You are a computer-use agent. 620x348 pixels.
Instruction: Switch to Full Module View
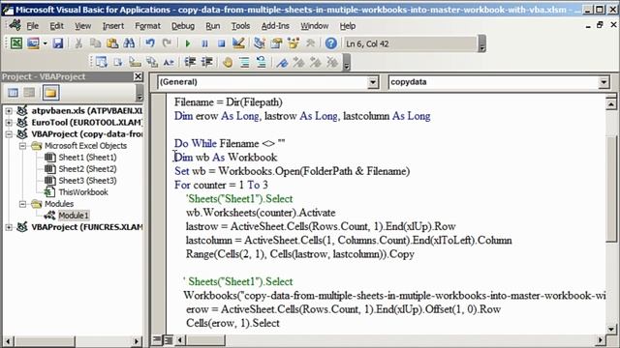click(x=168, y=339)
